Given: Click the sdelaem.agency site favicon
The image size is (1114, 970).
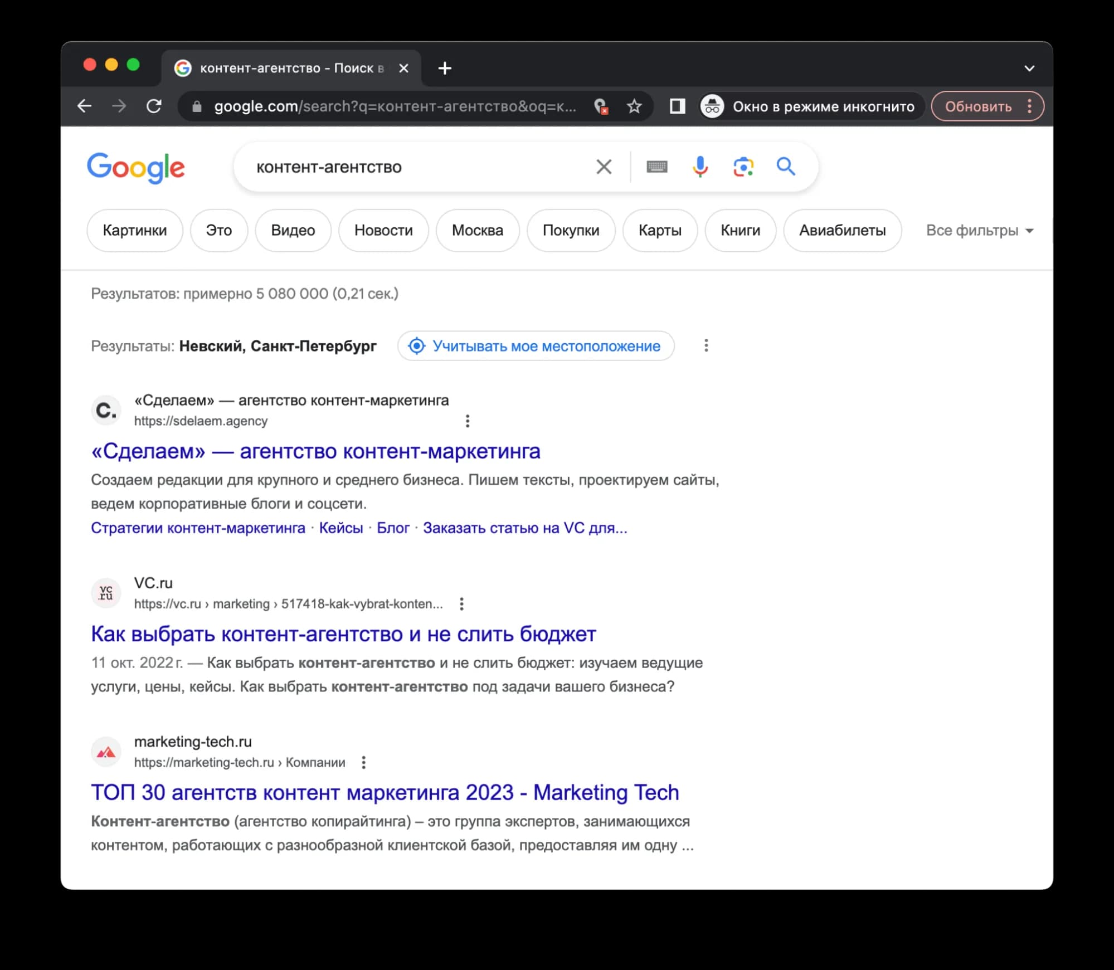Looking at the screenshot, I should [x=106, y=410].
